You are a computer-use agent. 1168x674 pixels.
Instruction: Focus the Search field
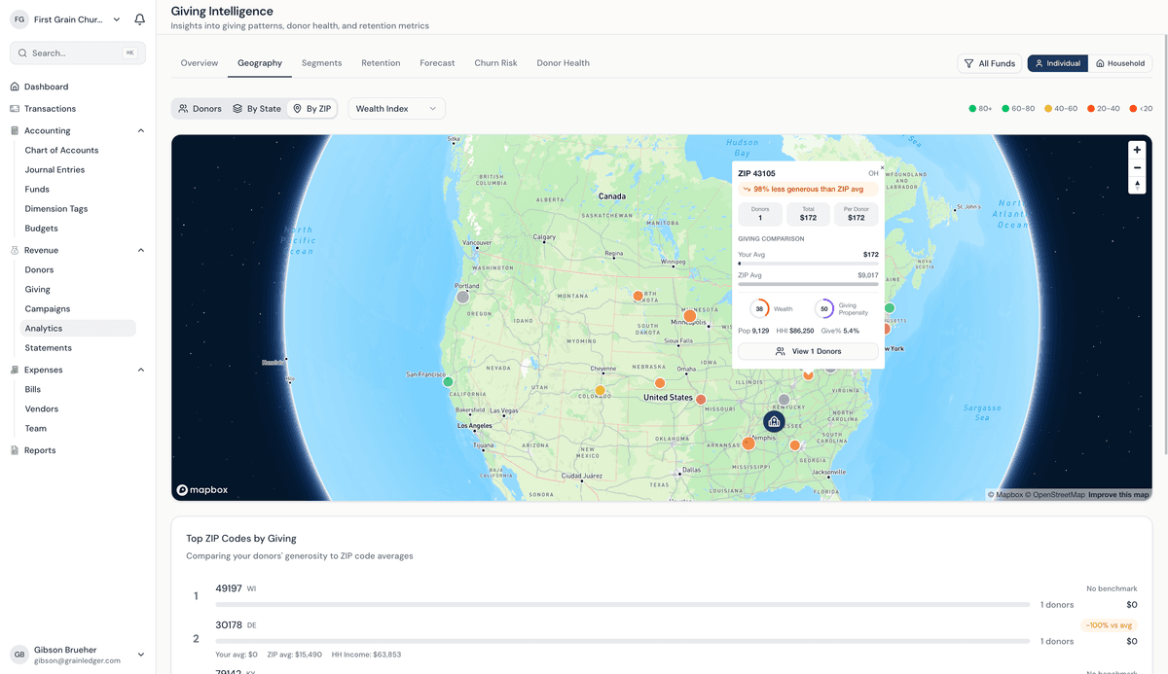coord(78,53)
